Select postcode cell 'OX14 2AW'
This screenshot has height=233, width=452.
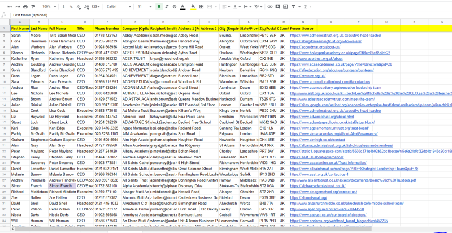[x=269, y=41]
